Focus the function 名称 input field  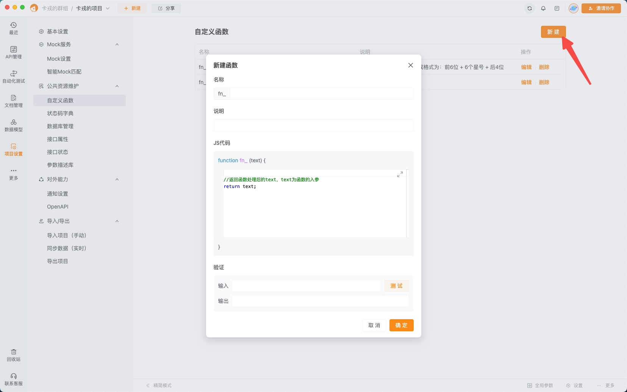(322, 94)
